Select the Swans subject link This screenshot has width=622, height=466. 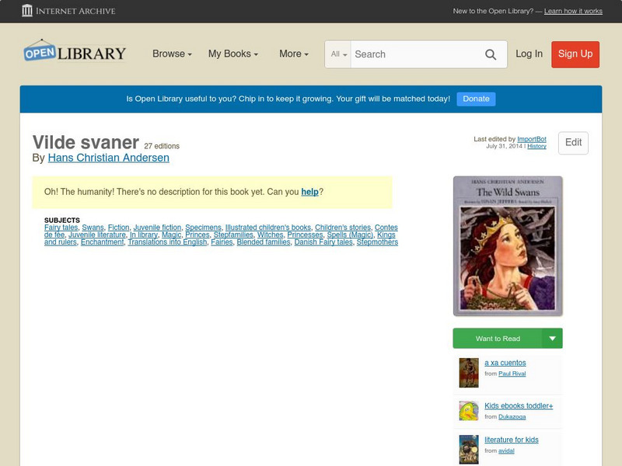click(x=93, y=228)
